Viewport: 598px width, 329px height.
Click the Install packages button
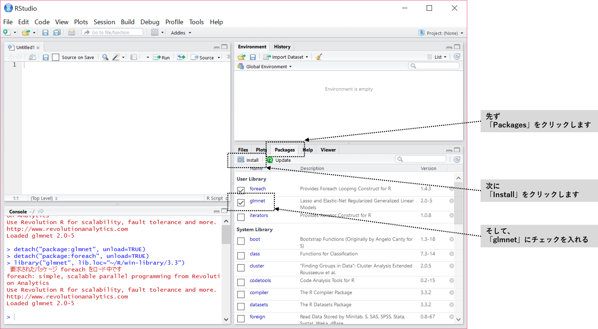249,160
